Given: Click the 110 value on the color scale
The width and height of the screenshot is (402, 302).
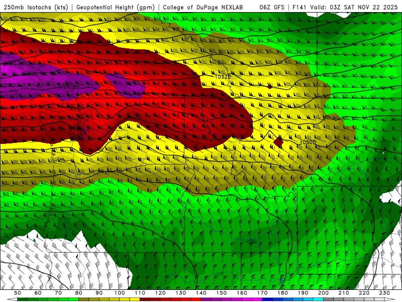Looking at the screenshot, I should pos(140,293).
